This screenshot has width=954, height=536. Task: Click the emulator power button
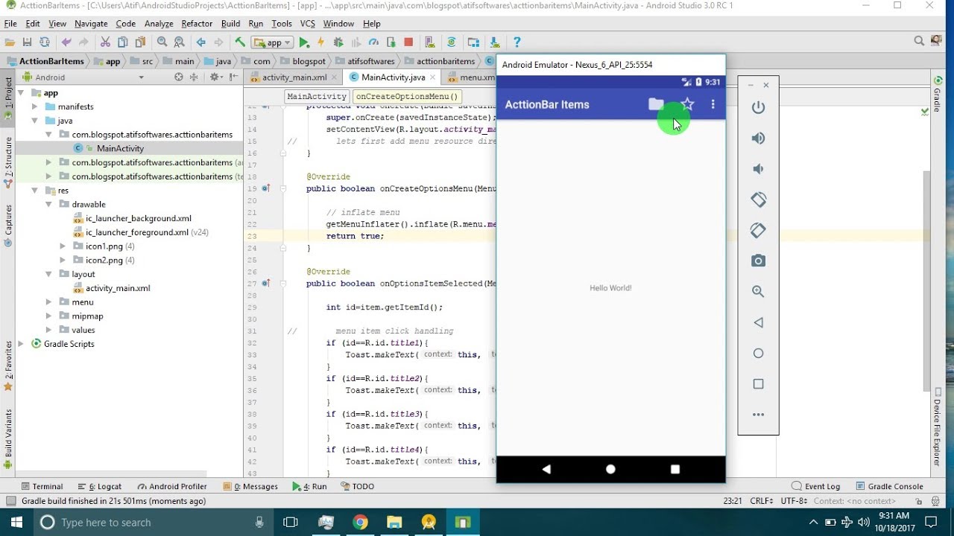[x=758, y=107]
